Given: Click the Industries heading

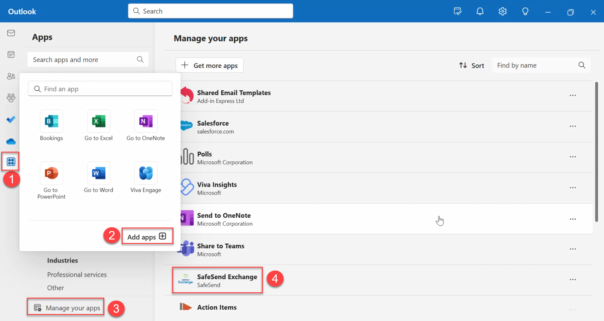Looking at the screenshot, I should click(x=63, y=260).
